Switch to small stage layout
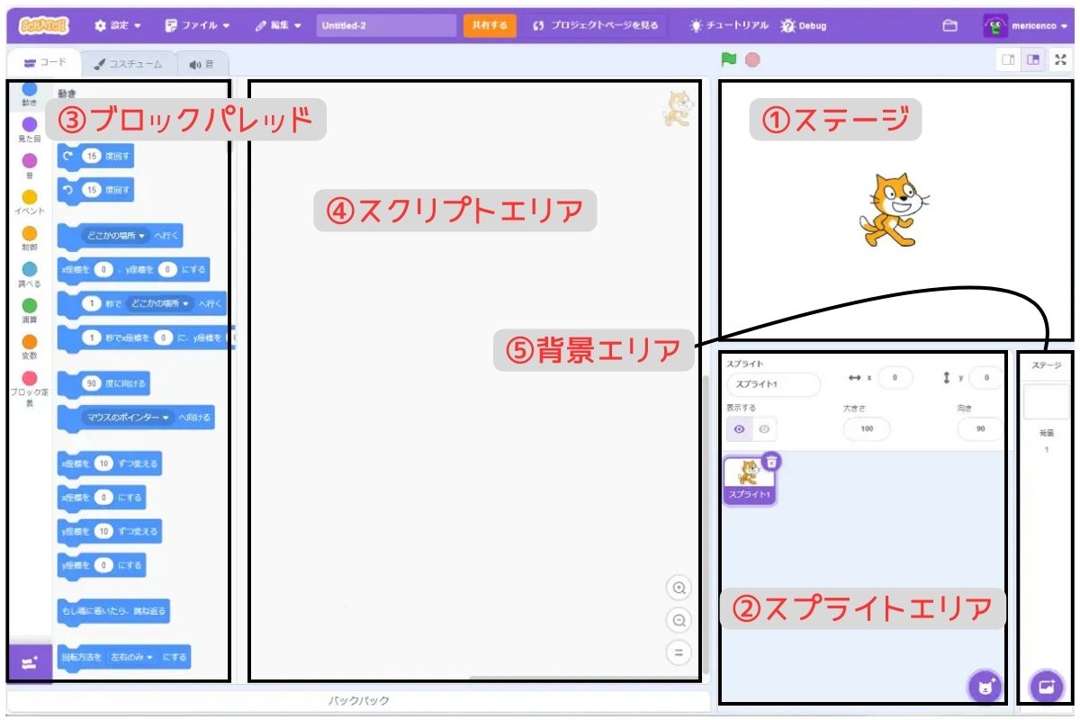This screenshot has height=720, width=1080. 1009,59
